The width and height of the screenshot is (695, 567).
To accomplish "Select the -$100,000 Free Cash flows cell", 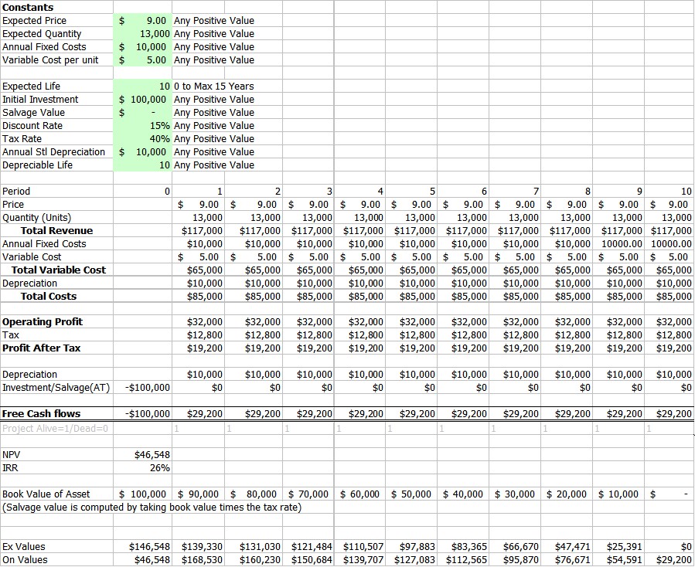I will point(147,414).
